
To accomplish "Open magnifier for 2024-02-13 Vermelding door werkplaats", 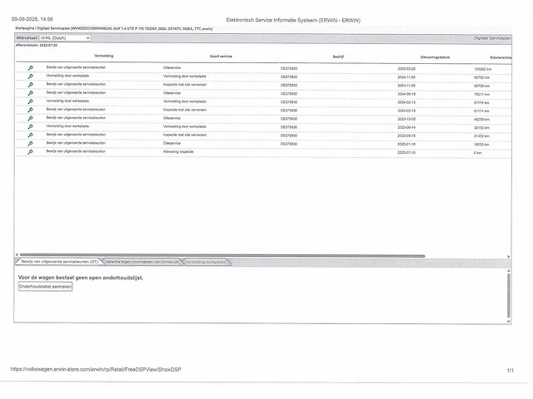I will point(31,101).
